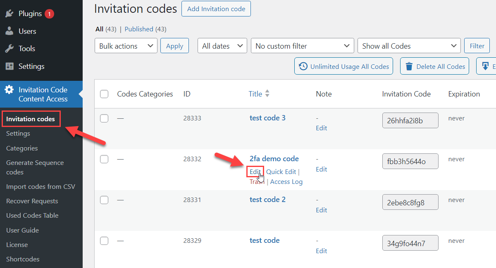
Task: Open the 2fa demo code title link
Action: [x=274, y=159]
